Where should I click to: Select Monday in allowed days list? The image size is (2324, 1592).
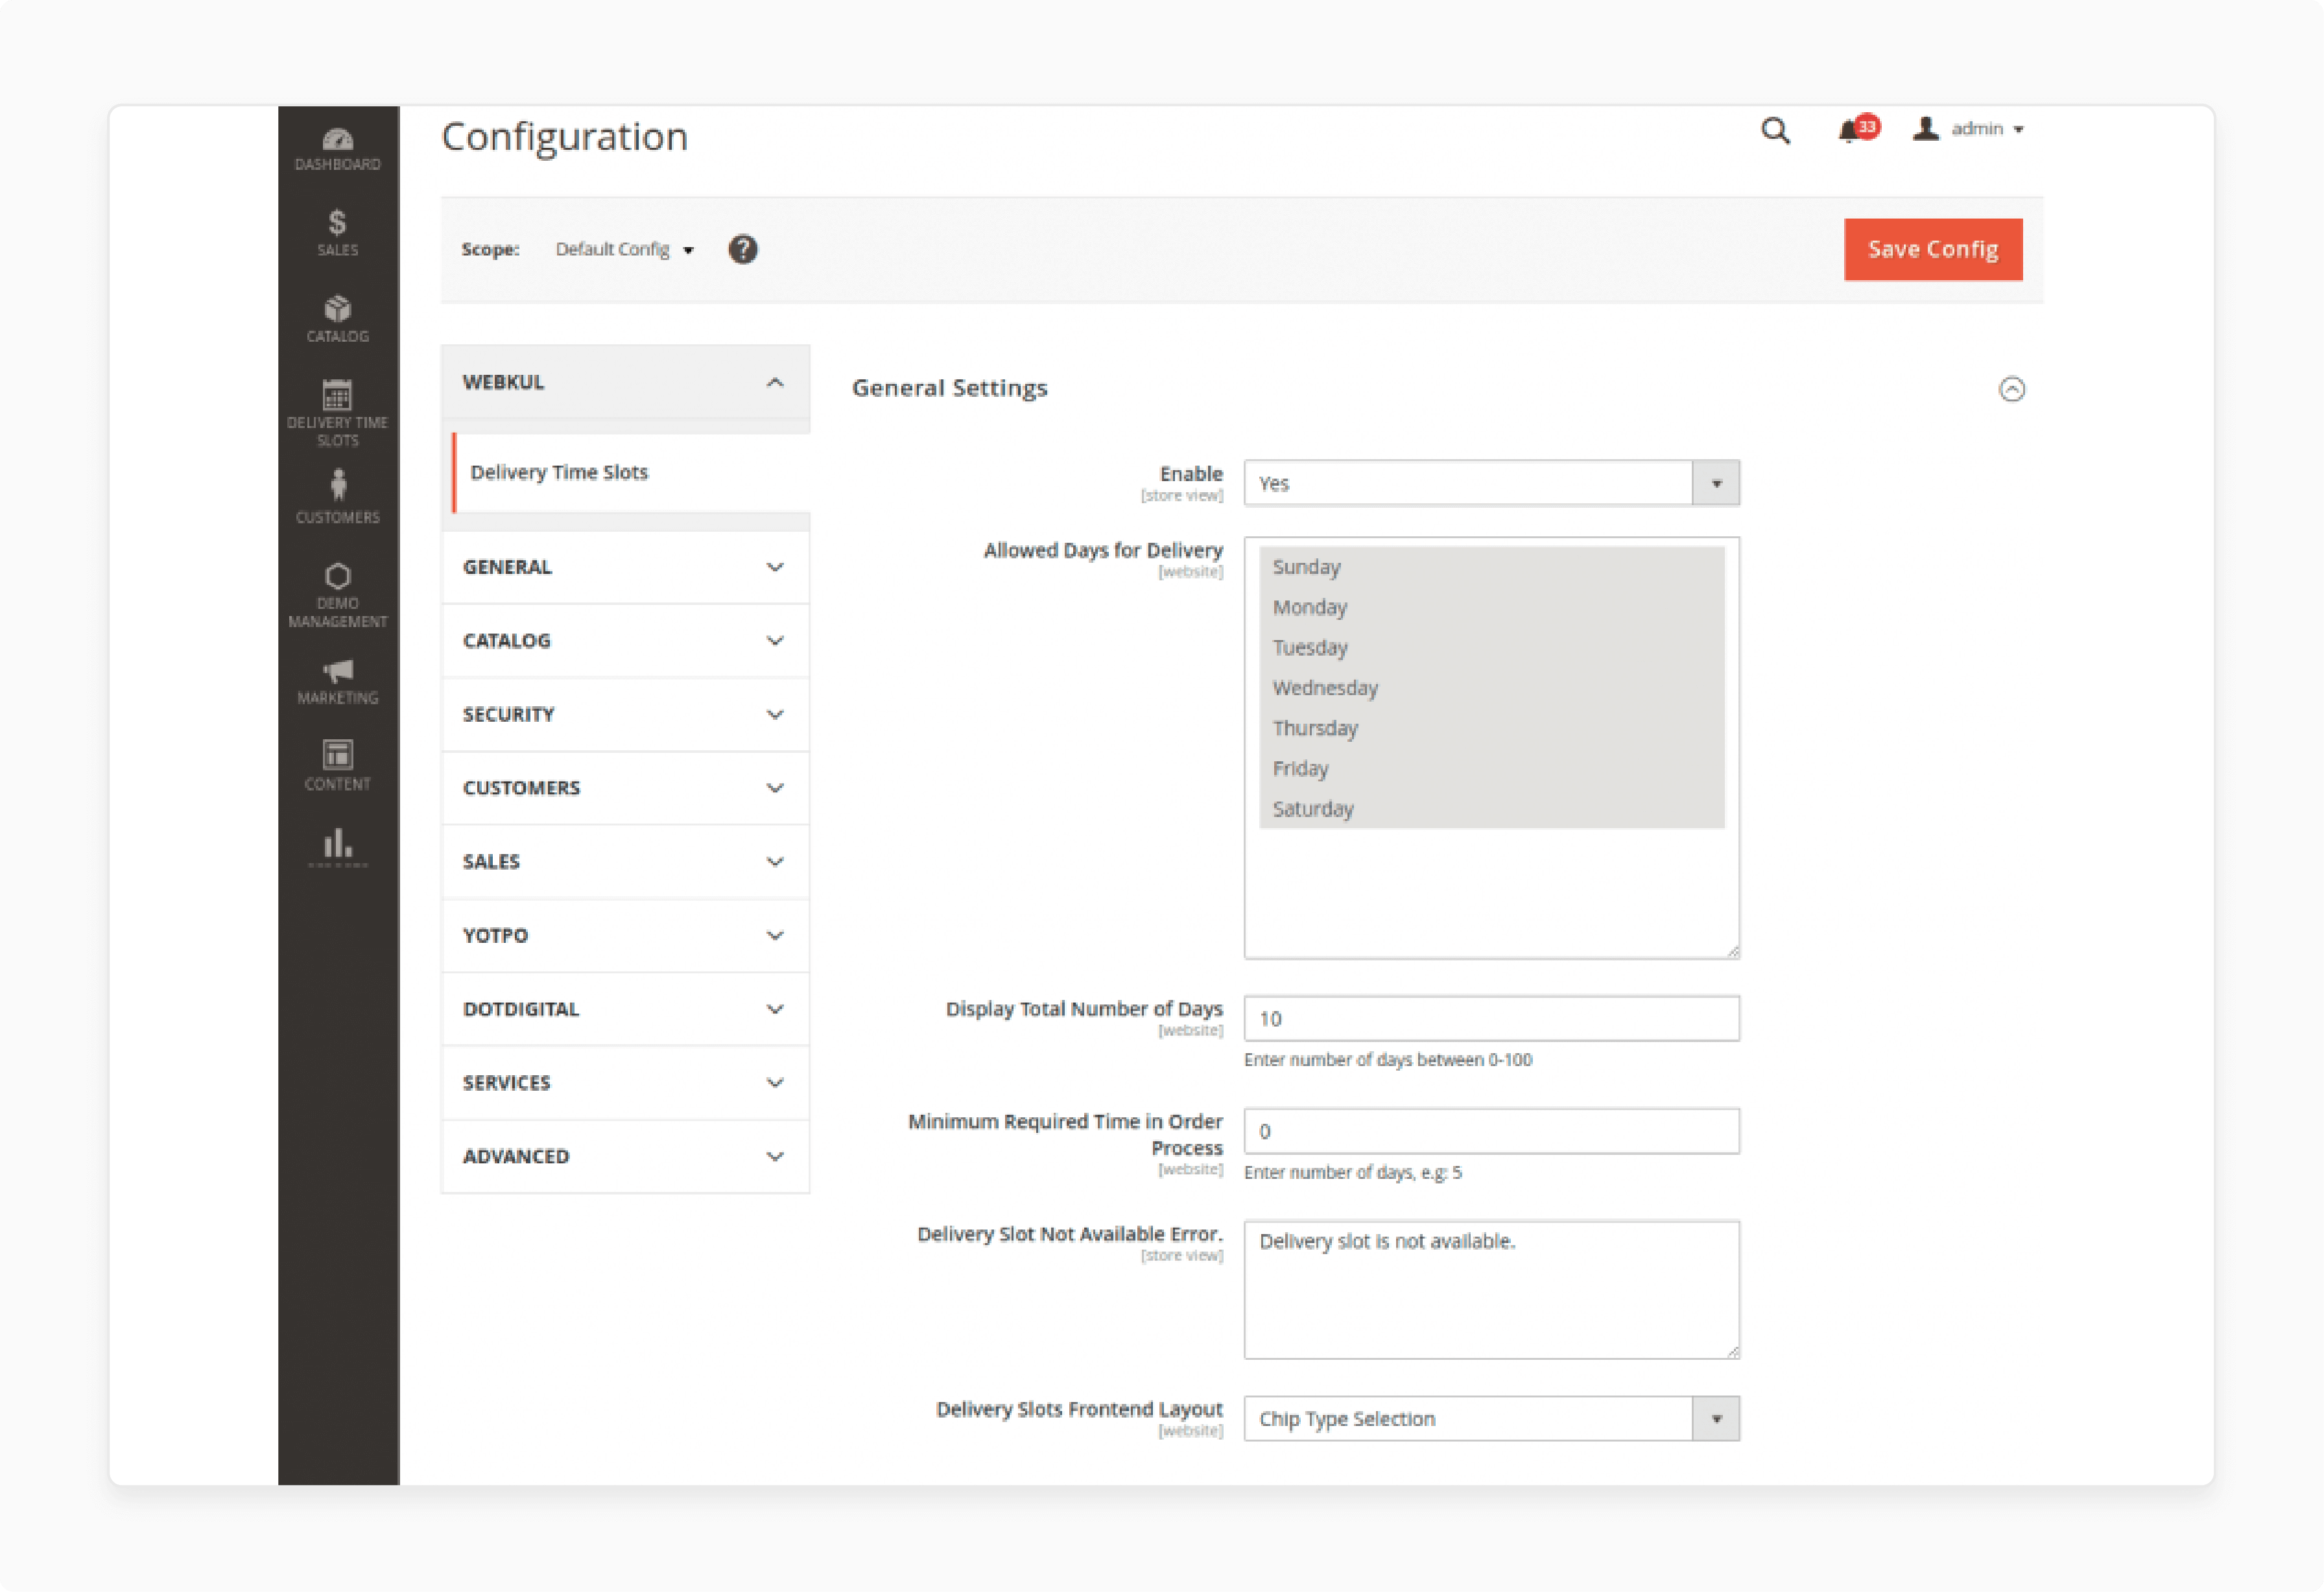tap(1491, 607)
